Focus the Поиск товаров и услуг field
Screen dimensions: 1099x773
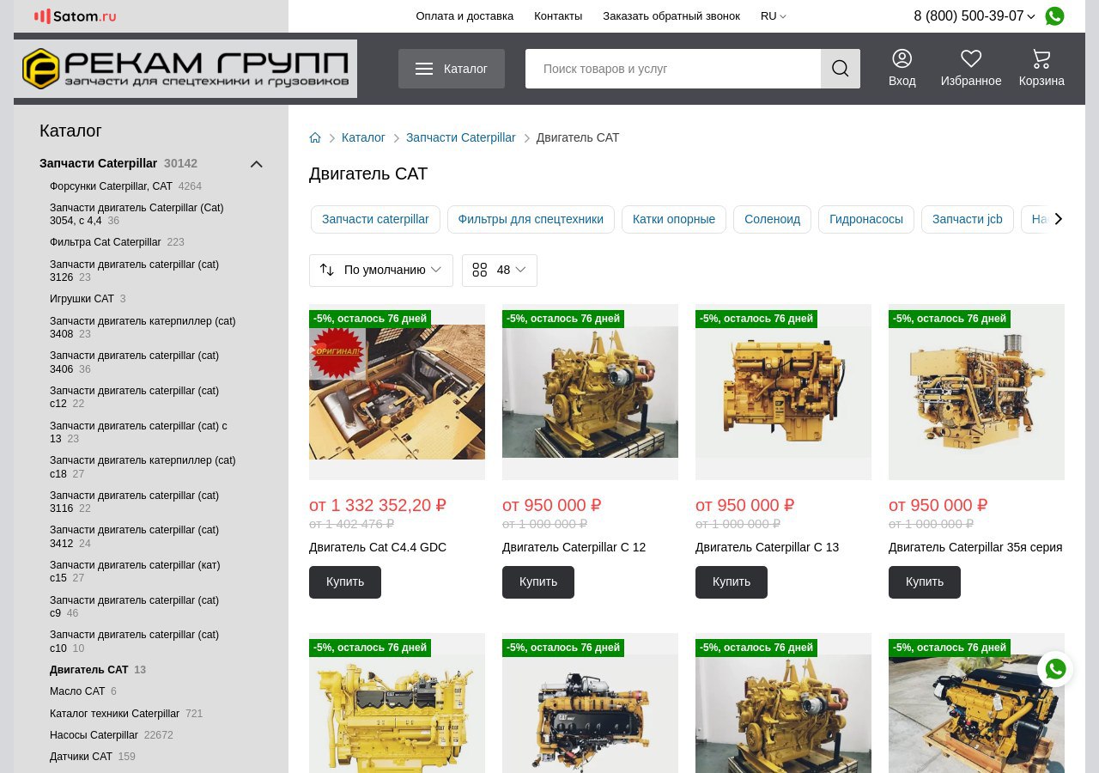[673, 69]
